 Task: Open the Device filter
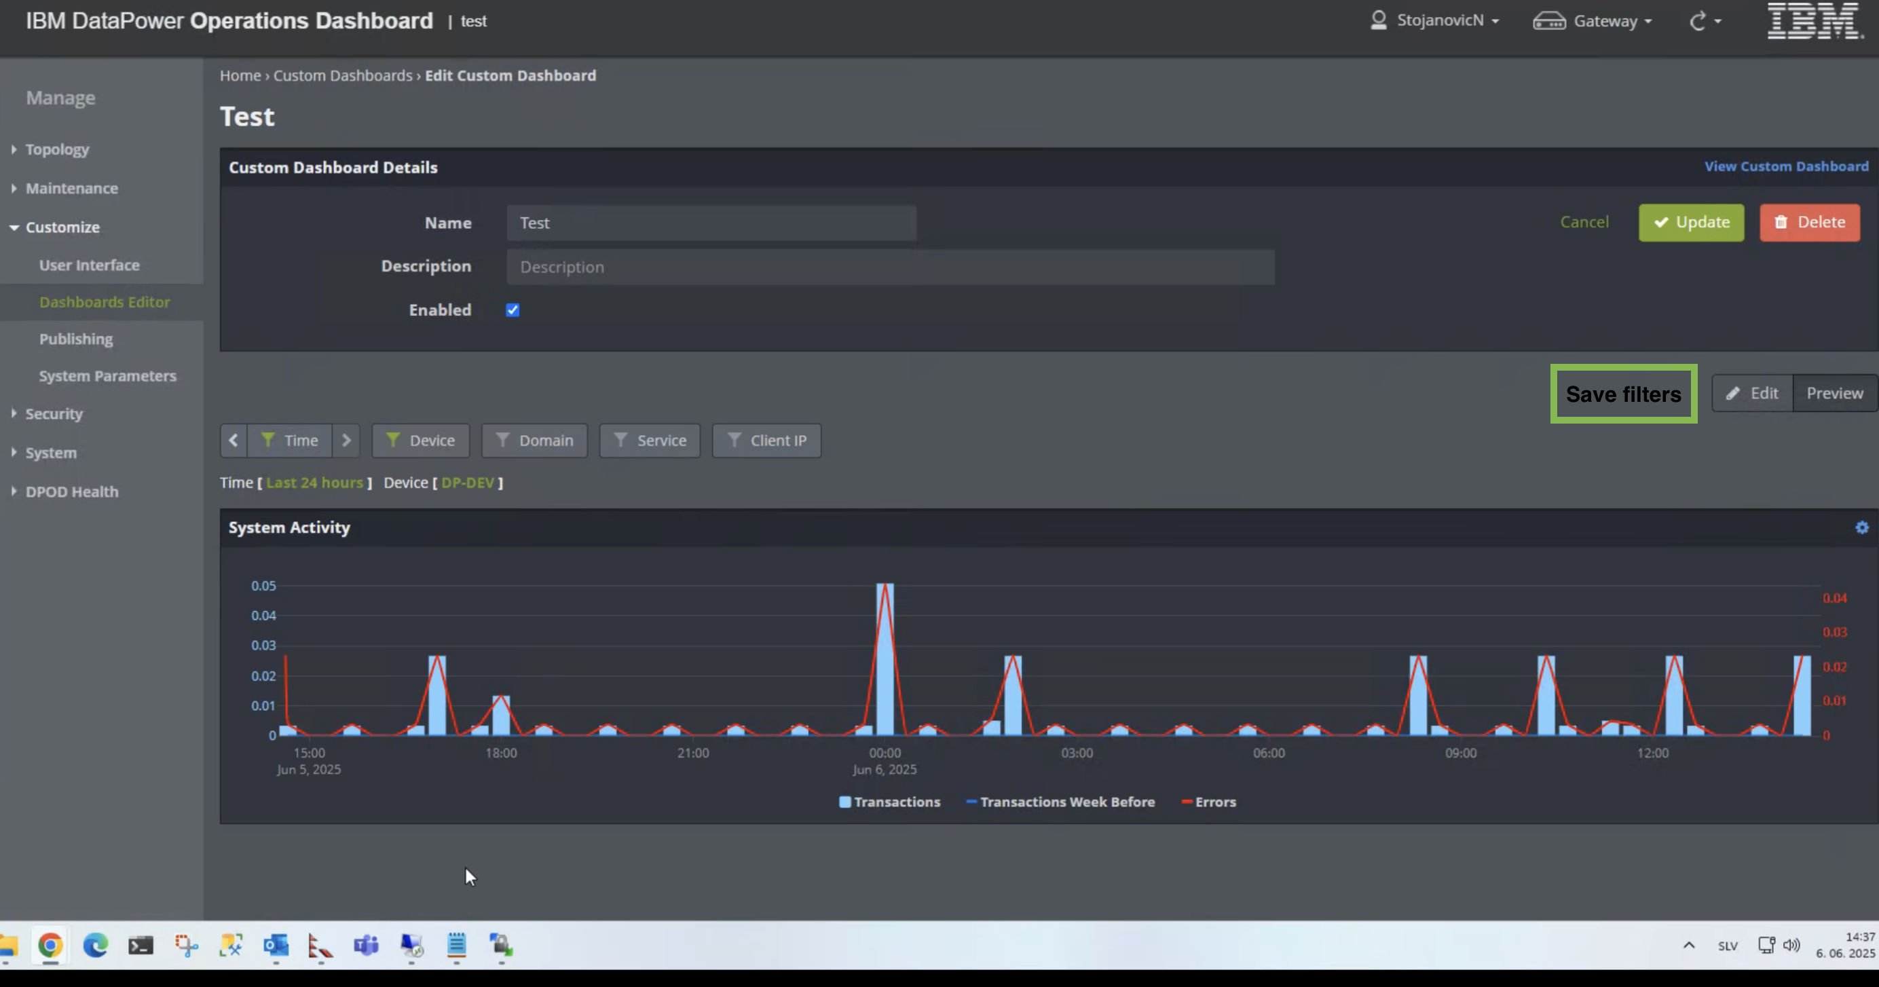click(x=421, y=441)
